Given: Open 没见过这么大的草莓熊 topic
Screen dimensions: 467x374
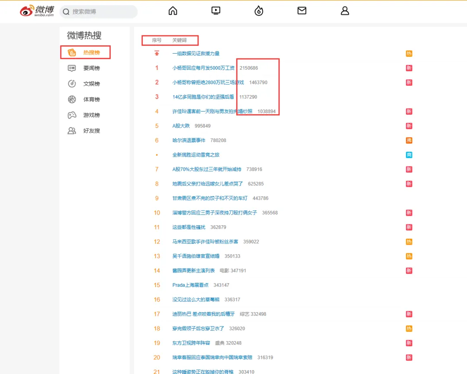Looking at the screenshot, I should (x=196, y=300).
